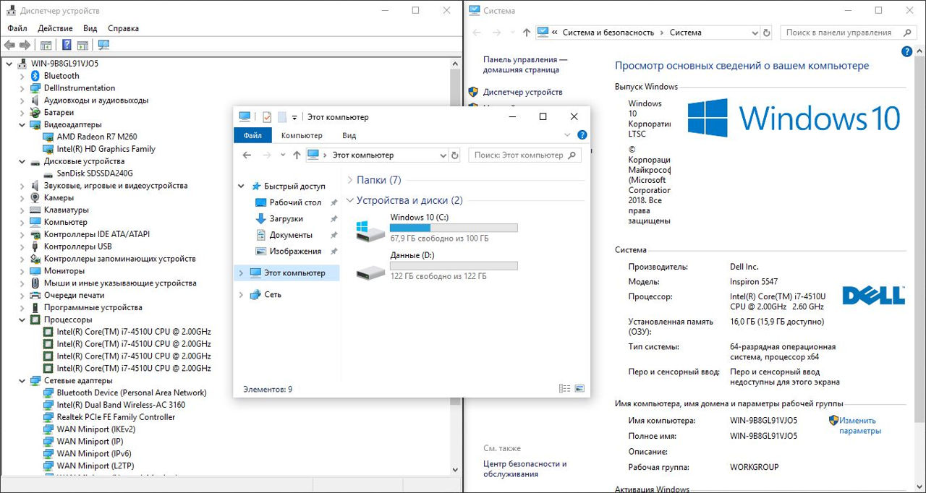Click the Properties checkmark icon in Explorer title bar
The width and height of the screenshot is (926, 493).
(x=267, y=117)
